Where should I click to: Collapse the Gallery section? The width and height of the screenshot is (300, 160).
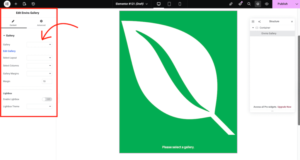click(9, 35)
